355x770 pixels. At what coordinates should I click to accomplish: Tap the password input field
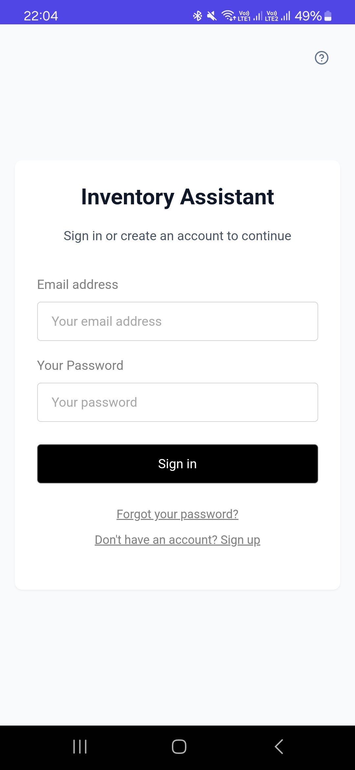coord(177,402)
